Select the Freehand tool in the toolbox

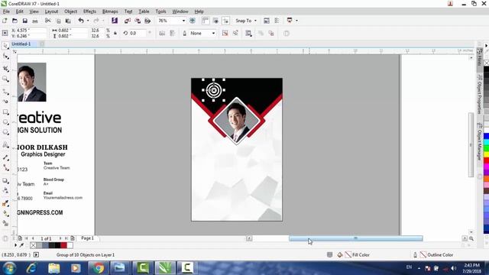5,92
